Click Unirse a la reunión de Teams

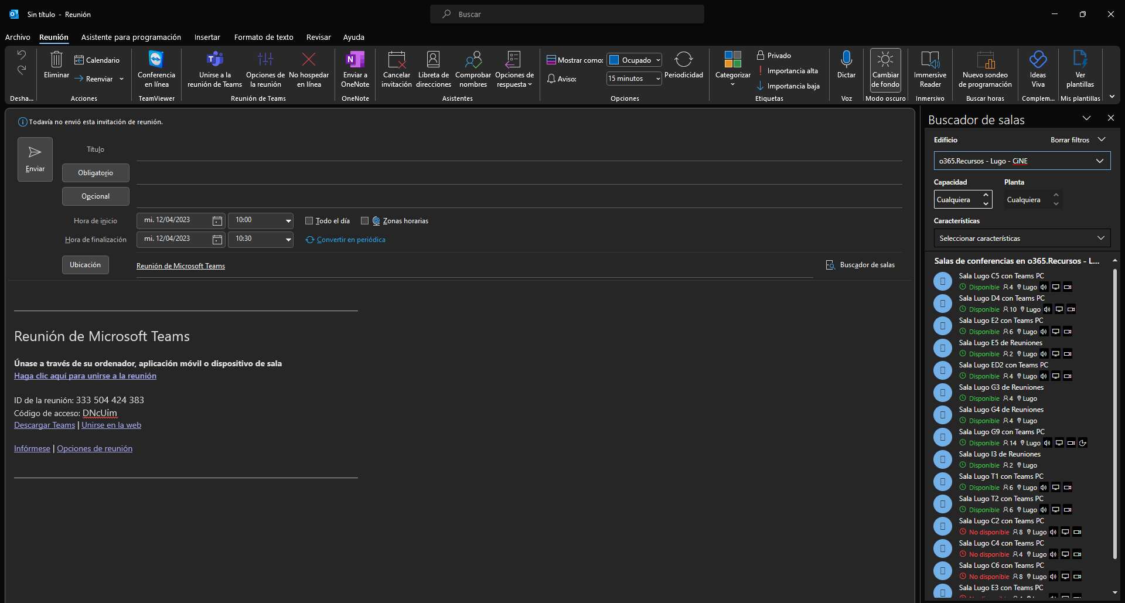click(215, 69)
